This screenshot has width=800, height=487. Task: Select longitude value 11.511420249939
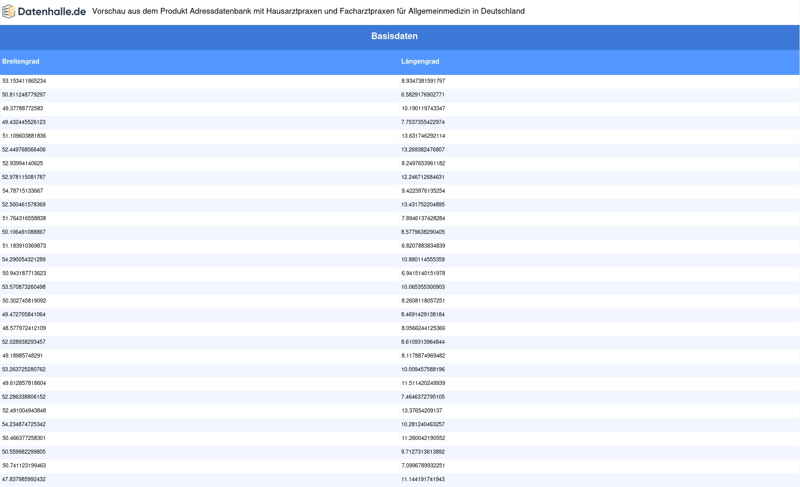(x=423, y=383)
